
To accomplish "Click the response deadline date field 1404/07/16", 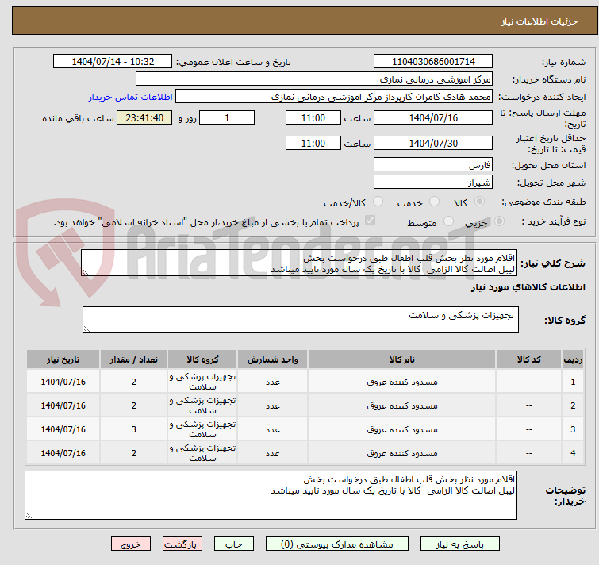I will tap(432, 117).
